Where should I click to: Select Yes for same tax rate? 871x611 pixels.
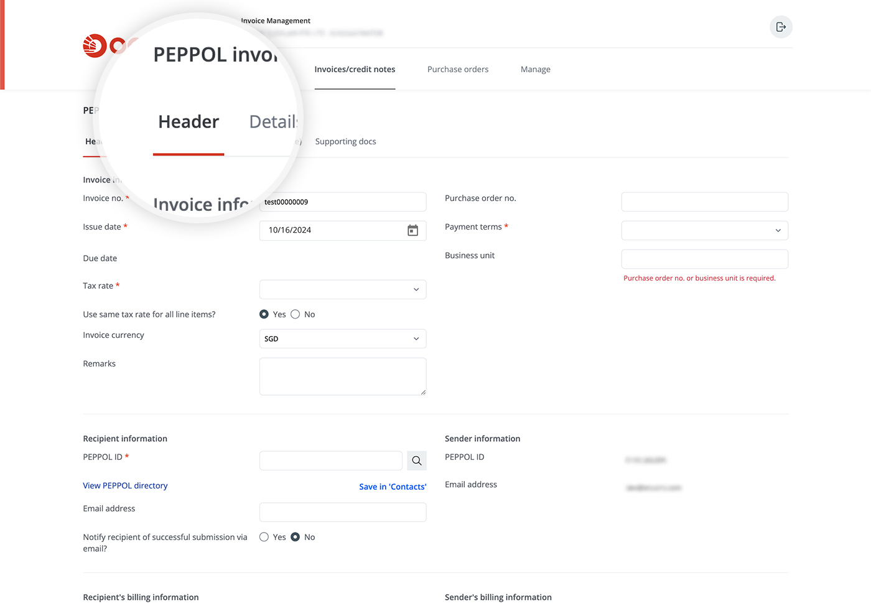point(264,314)
